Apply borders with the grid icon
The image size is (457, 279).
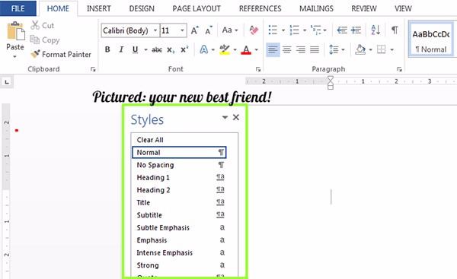[382, 49]
